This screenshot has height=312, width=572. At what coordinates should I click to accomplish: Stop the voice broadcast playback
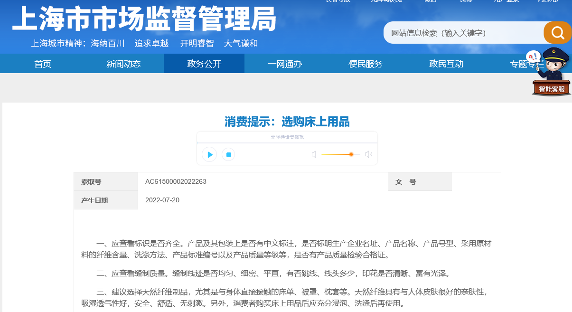tap(228, 154)
